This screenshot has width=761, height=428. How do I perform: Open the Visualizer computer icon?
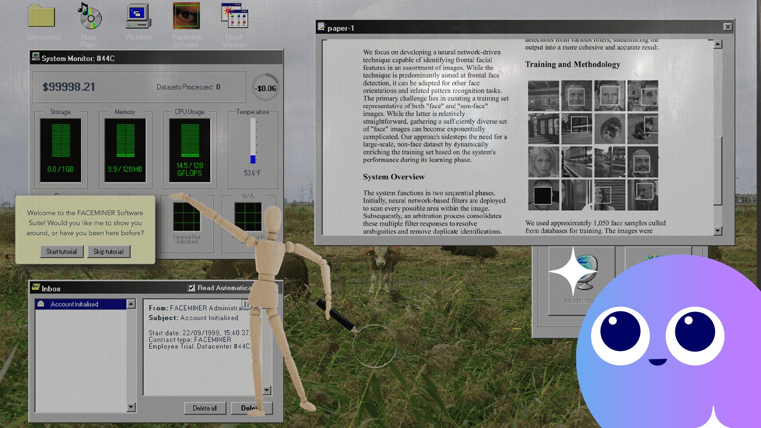138,17
